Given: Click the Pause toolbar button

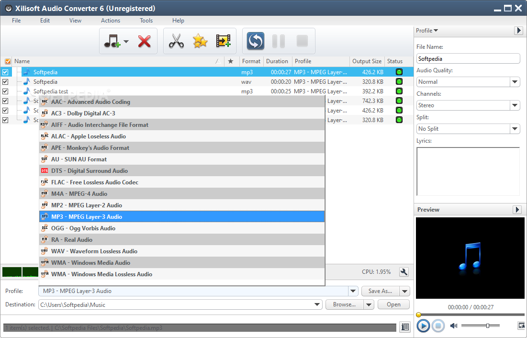Looking at the screenshot, I should 278,41.
